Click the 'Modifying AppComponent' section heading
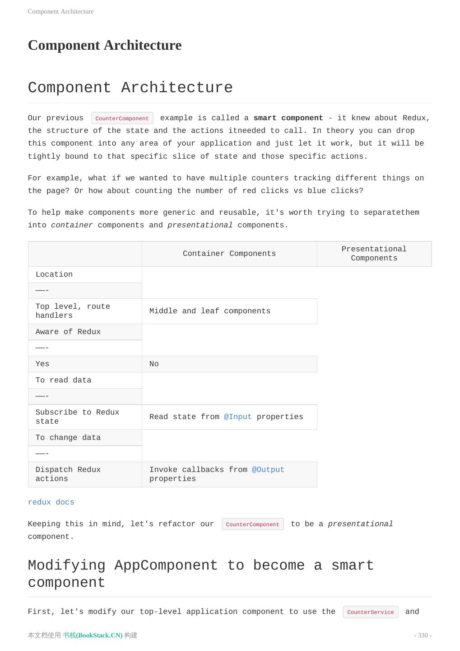460x651 pixels. 201,574
